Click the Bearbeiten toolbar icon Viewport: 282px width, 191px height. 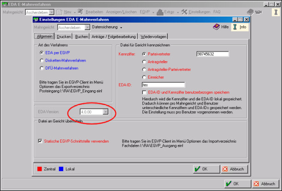(81, 11)
